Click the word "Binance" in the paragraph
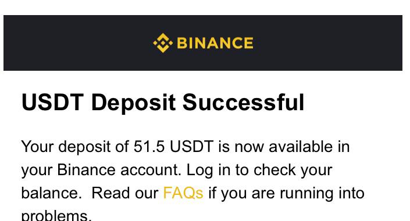 coord(86,170)
